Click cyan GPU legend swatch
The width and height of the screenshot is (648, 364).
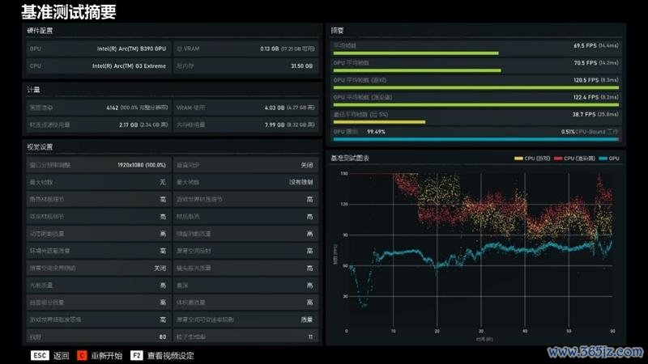point(603,158)
